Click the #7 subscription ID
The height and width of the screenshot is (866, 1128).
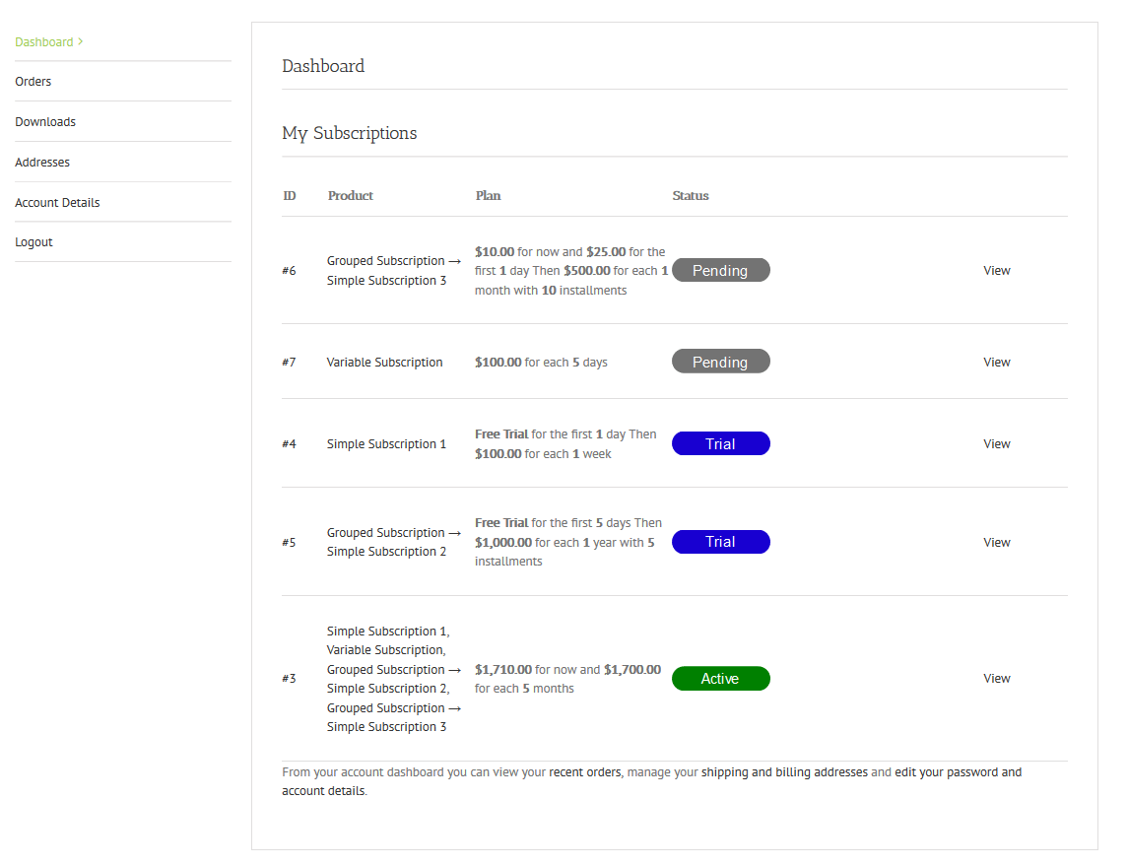pos(289,362)
